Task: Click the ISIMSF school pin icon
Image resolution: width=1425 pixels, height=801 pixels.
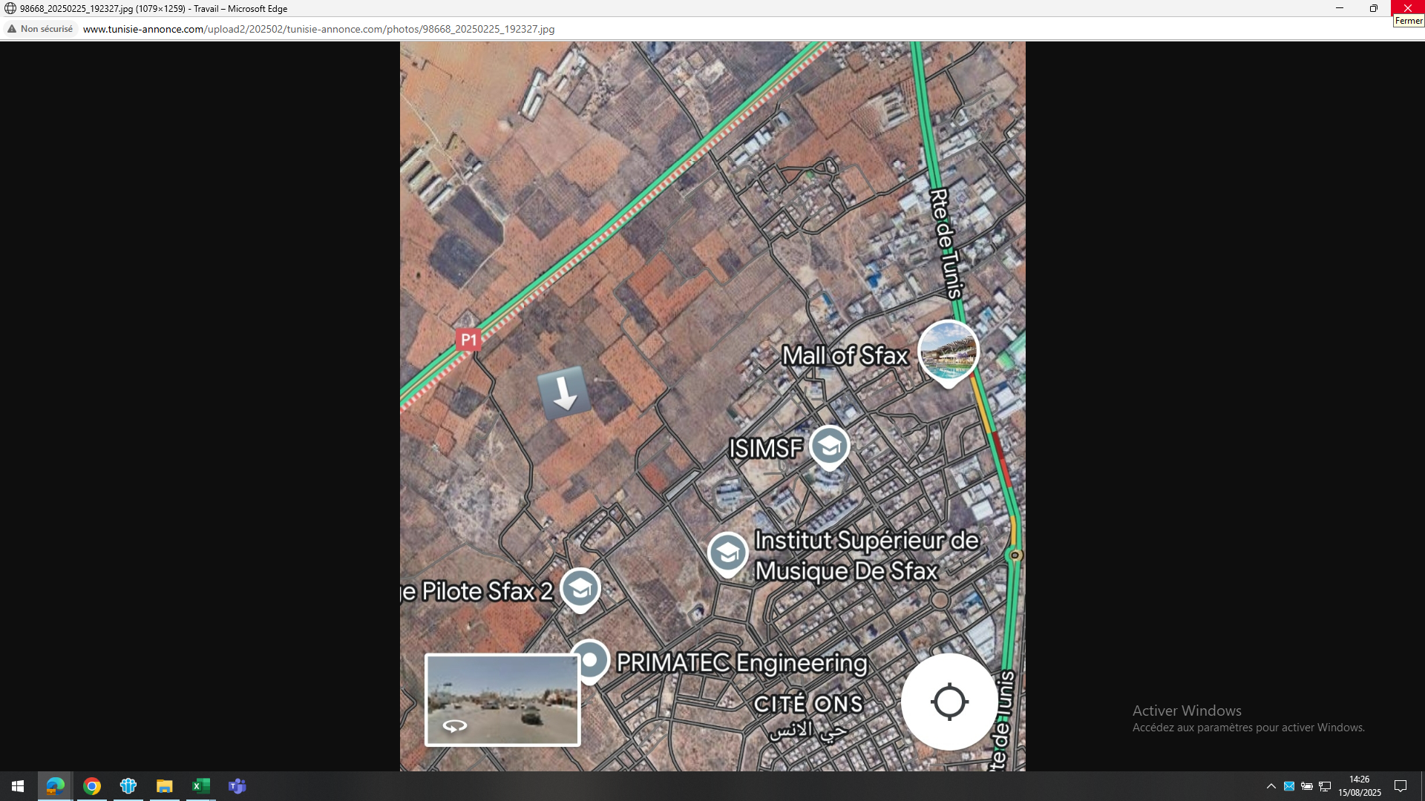Action: (829, 446)
